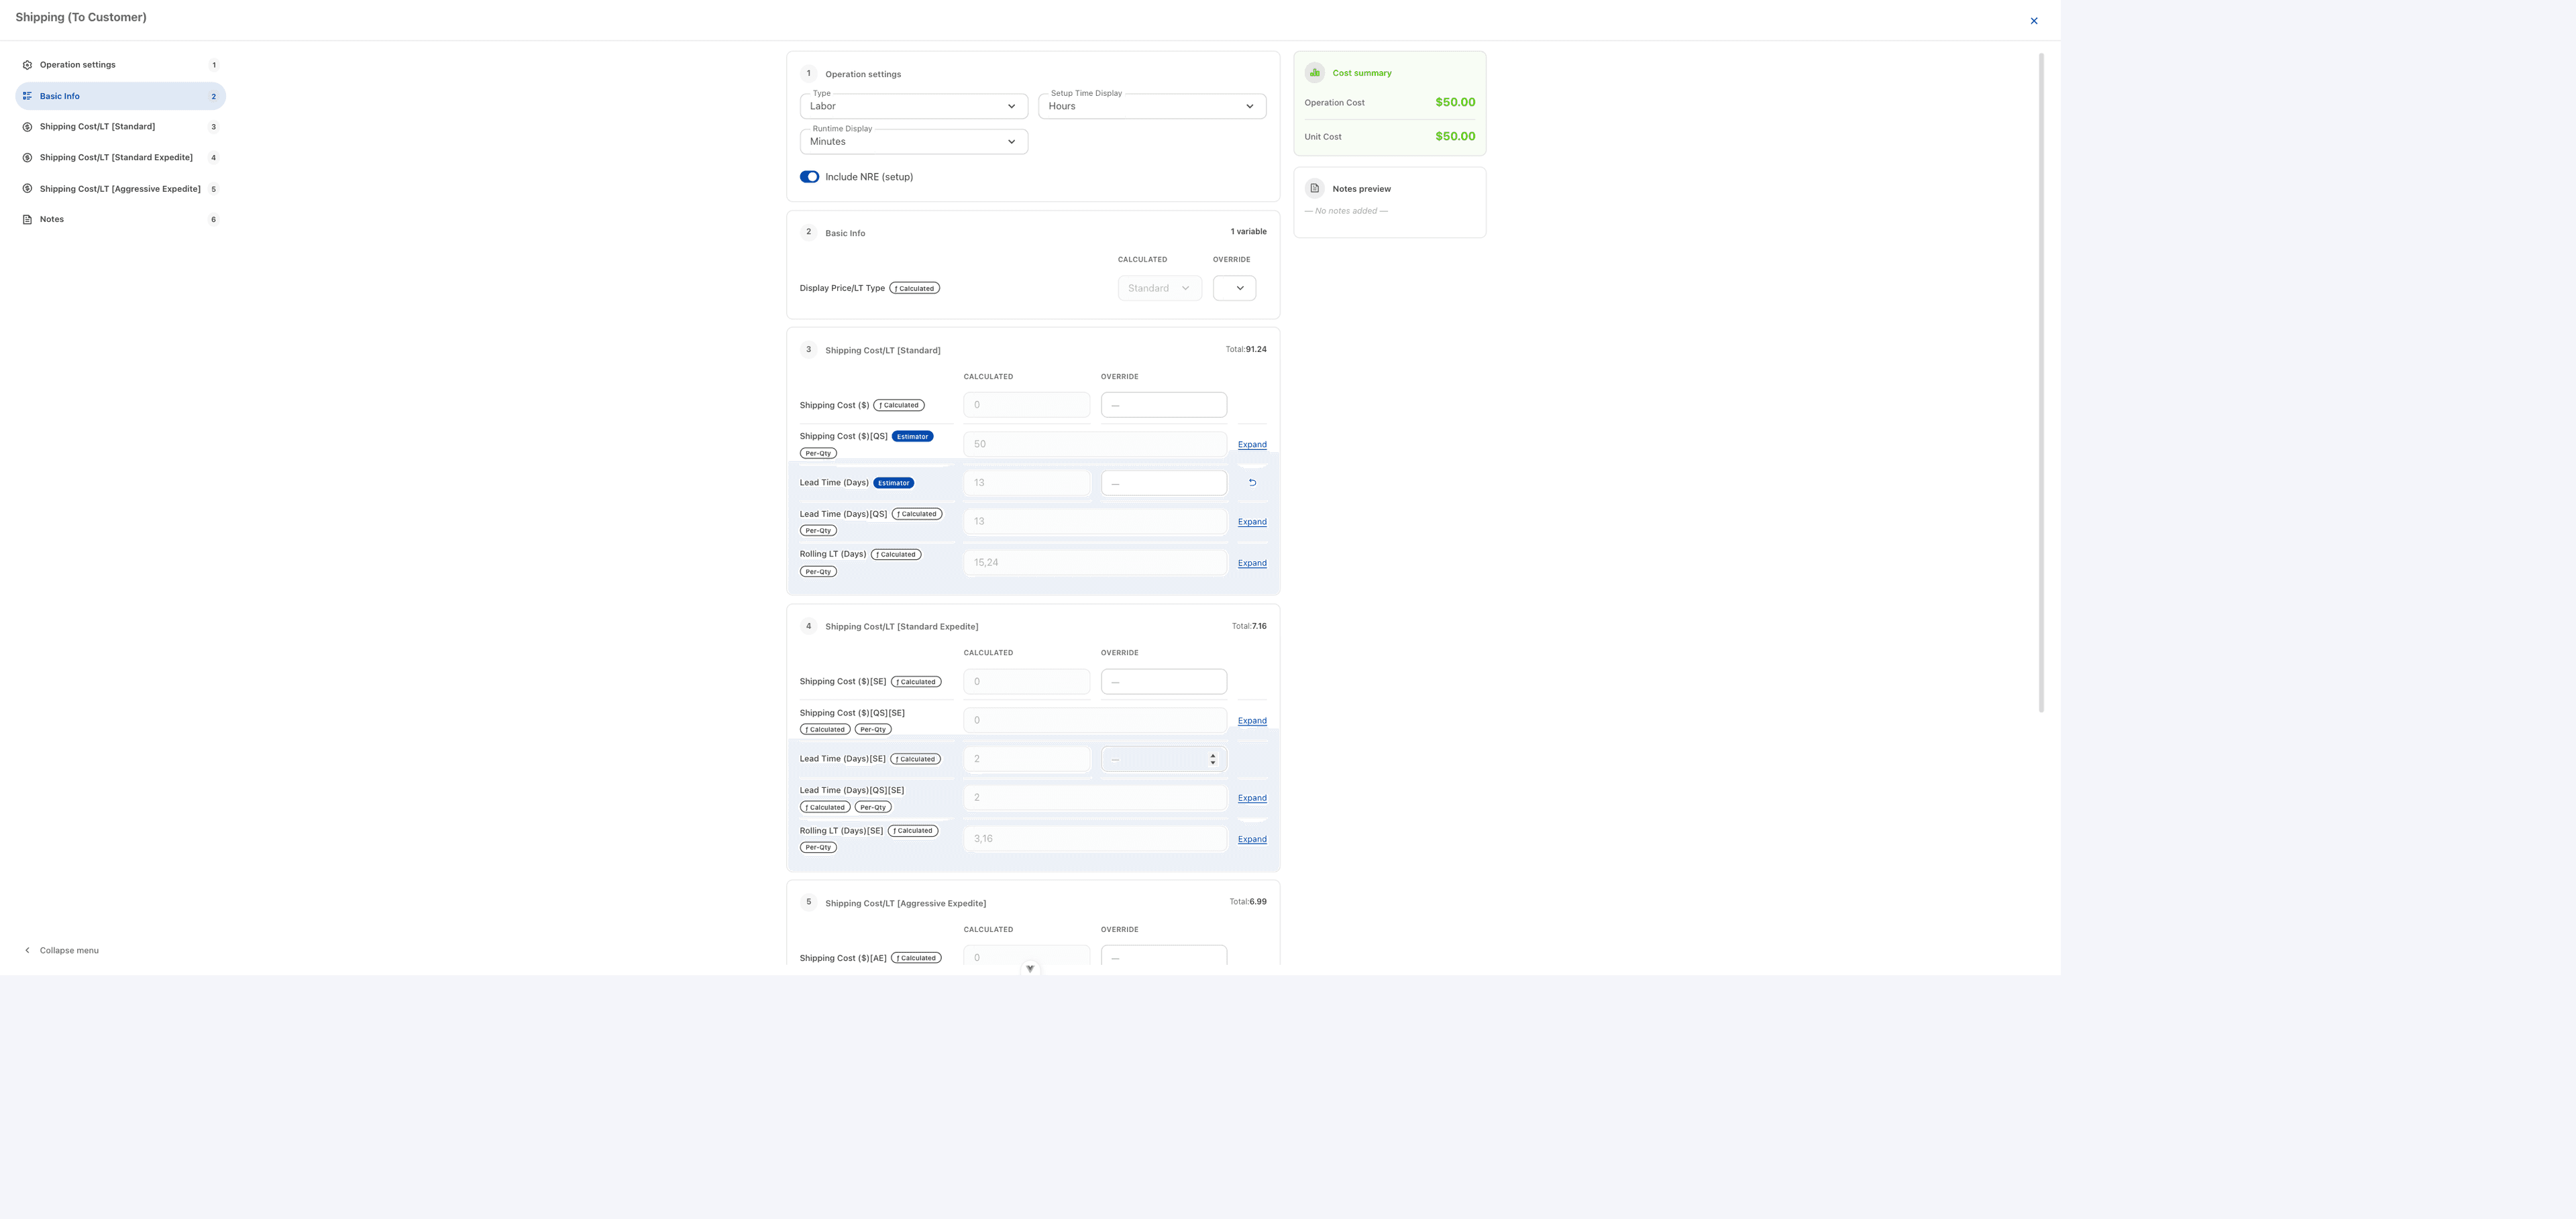2576x1219 pixels.
Task: Click the Estimator badge on Lead Time (Days)
Action: (893, 483)
